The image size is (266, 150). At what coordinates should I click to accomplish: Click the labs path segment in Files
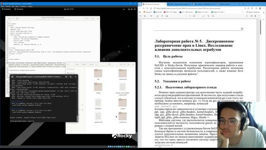[77, 65]
